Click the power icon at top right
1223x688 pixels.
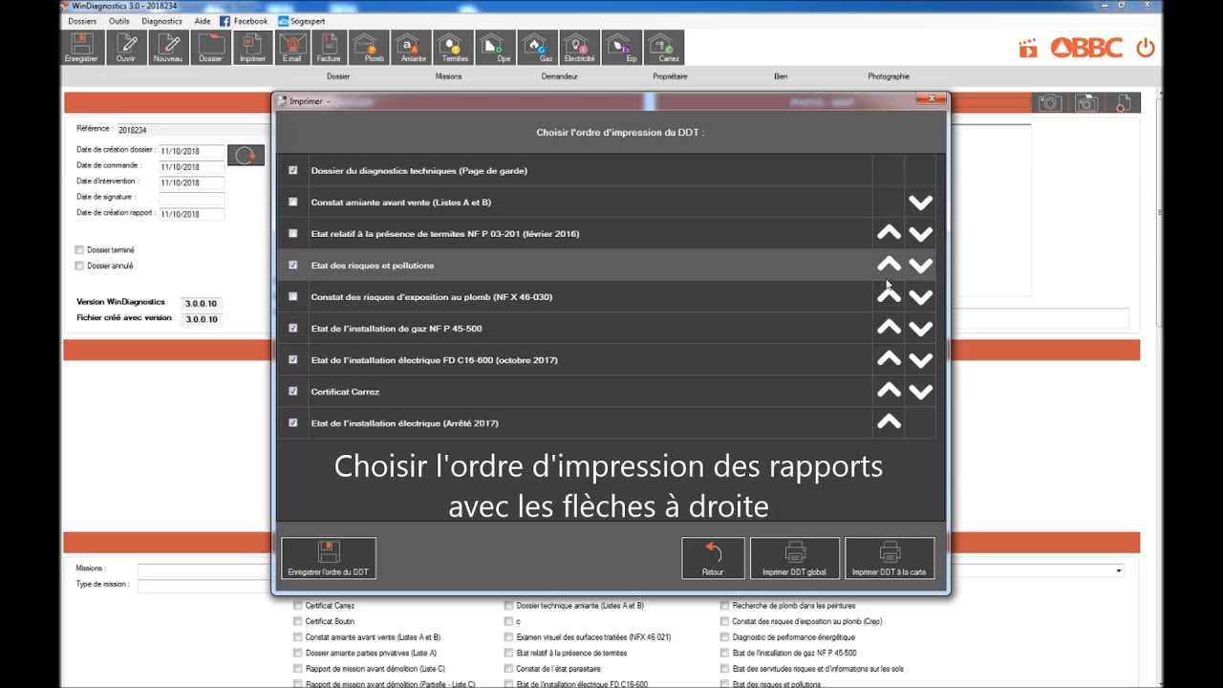point(1146,48)
